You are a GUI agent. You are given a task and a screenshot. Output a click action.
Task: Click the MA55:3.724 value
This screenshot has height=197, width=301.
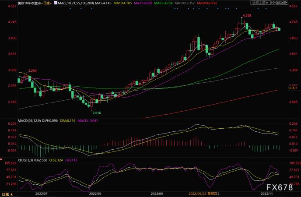coord(163,3)
